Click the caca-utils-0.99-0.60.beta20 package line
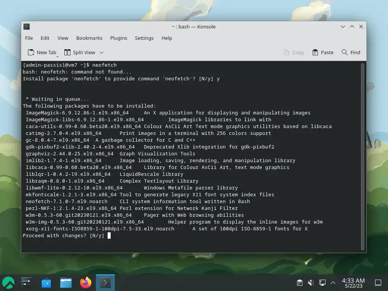Image resolution: width=388 pixels, height=291 pixels. pos(179,127)
